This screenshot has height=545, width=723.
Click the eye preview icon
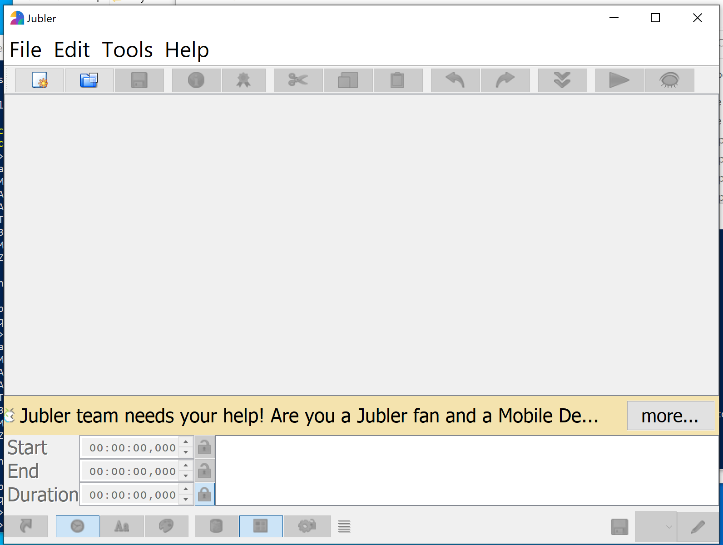(669, 80)
